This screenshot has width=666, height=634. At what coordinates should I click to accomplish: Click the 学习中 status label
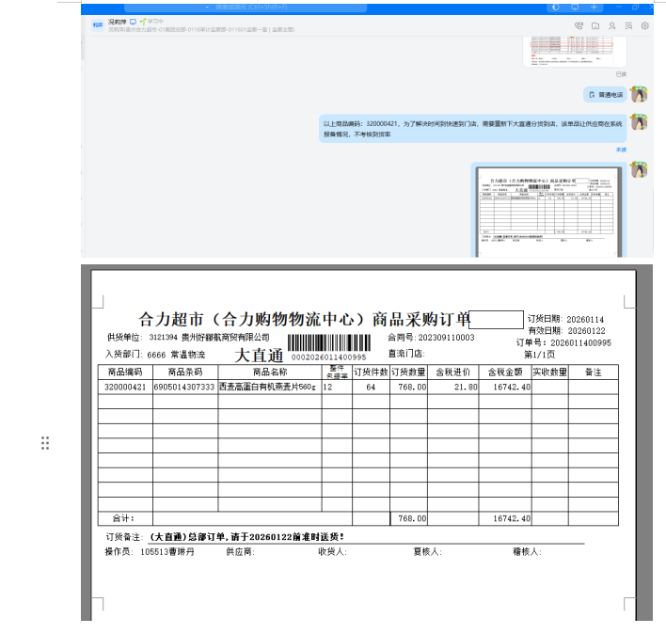click(151, 21)
